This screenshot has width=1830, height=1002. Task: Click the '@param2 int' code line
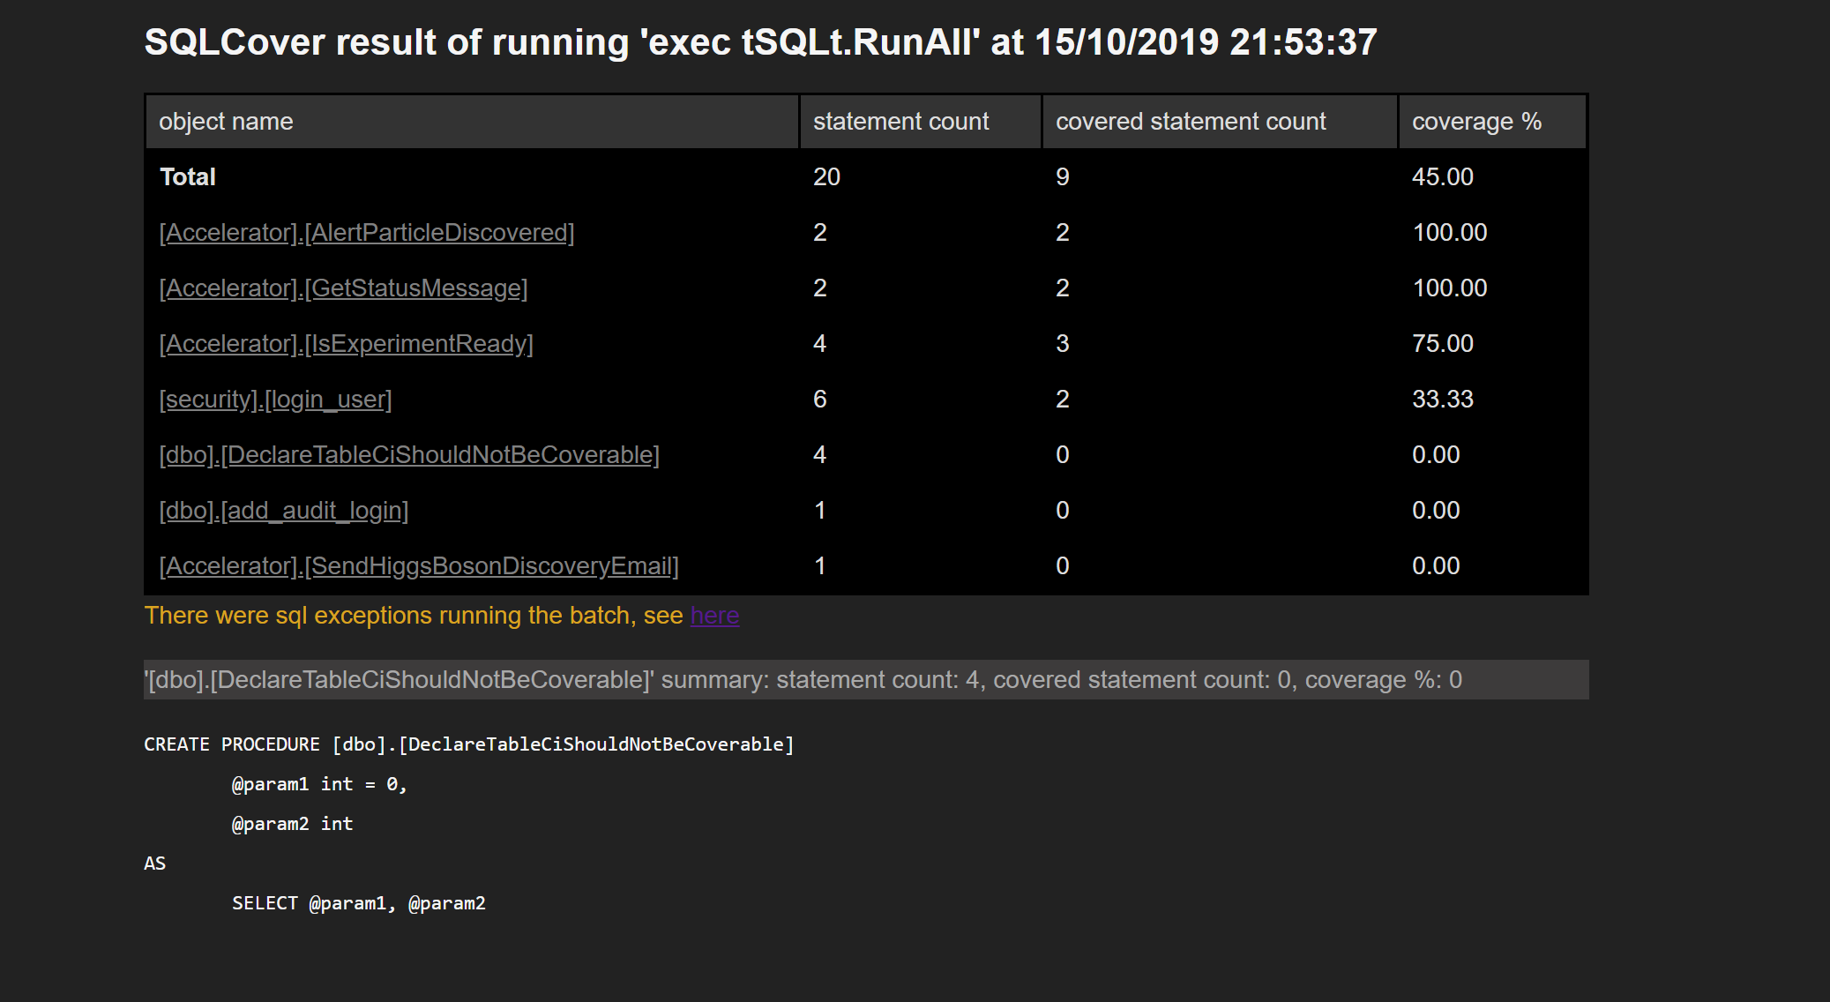292,824
